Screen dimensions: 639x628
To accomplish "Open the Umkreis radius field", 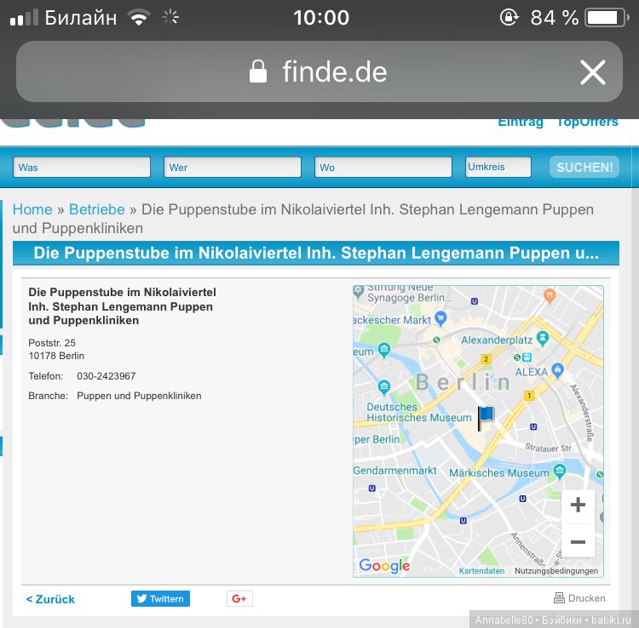I will [x=498, y=168].
